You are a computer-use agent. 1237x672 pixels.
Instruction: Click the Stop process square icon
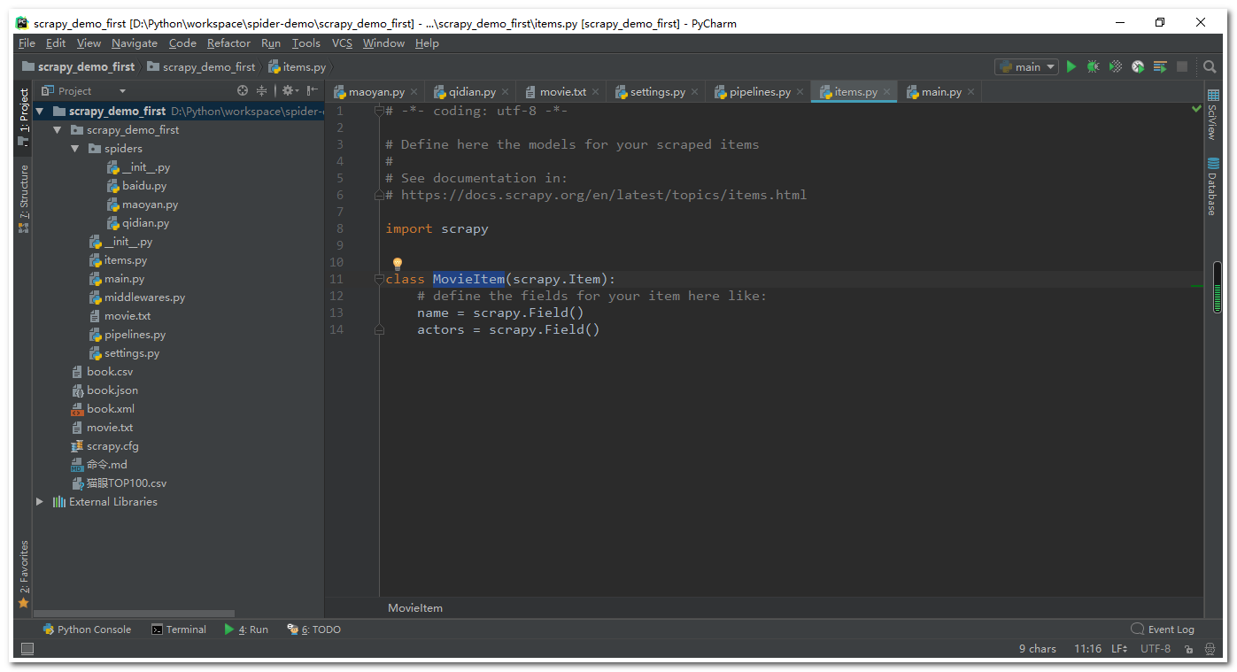(x=1181, y=66)
